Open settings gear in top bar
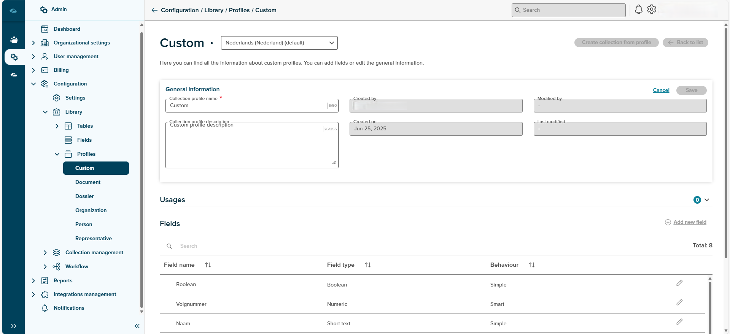730x334 pixels. pyautogui.click(x=652, y=9)
